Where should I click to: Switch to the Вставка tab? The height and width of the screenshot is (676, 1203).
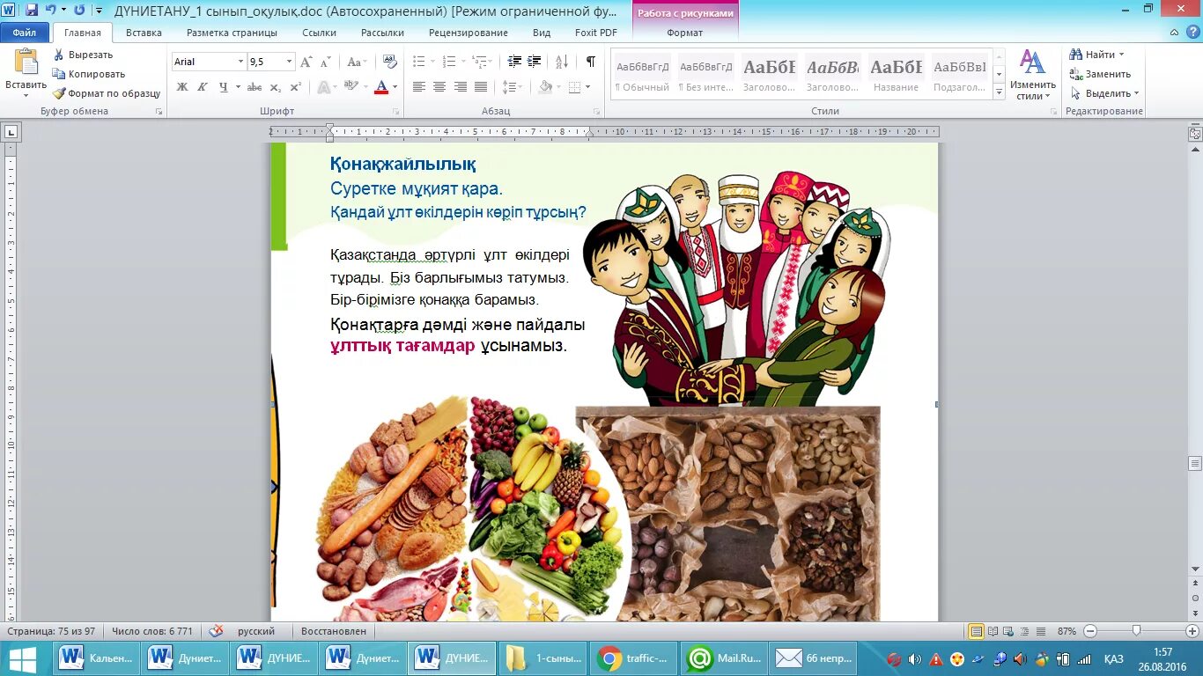tap(144, 33)
